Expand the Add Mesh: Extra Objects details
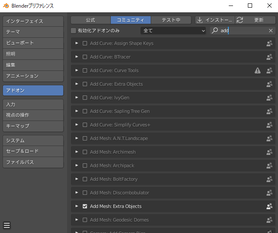The image size is (278, 233). 77,206
